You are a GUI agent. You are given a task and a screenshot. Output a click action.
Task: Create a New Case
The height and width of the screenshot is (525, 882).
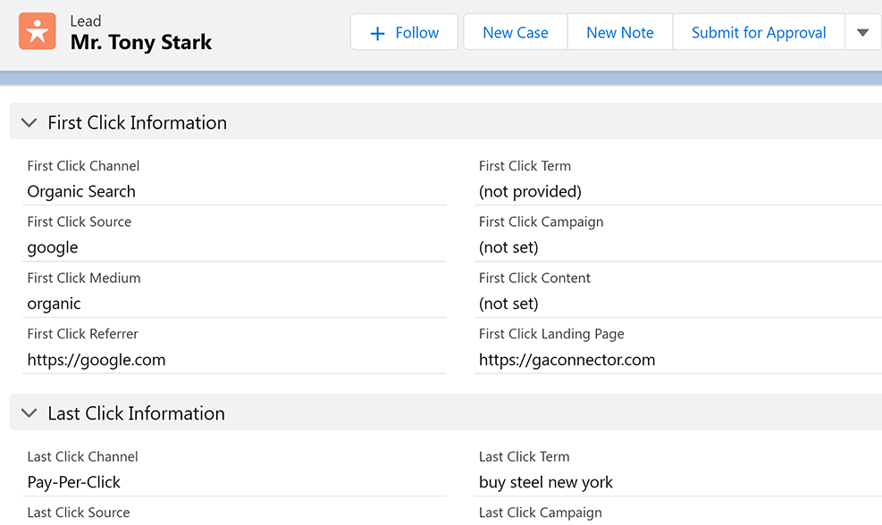(x=515, y=33)
